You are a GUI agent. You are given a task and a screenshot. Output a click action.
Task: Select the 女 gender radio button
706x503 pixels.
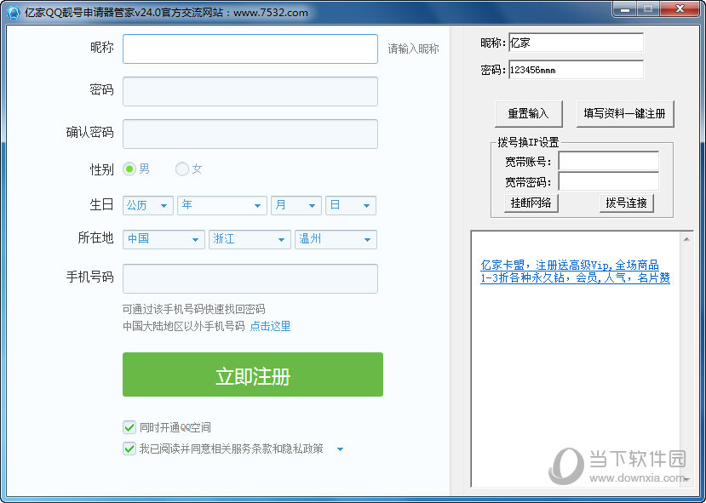(x=182, y=169)
